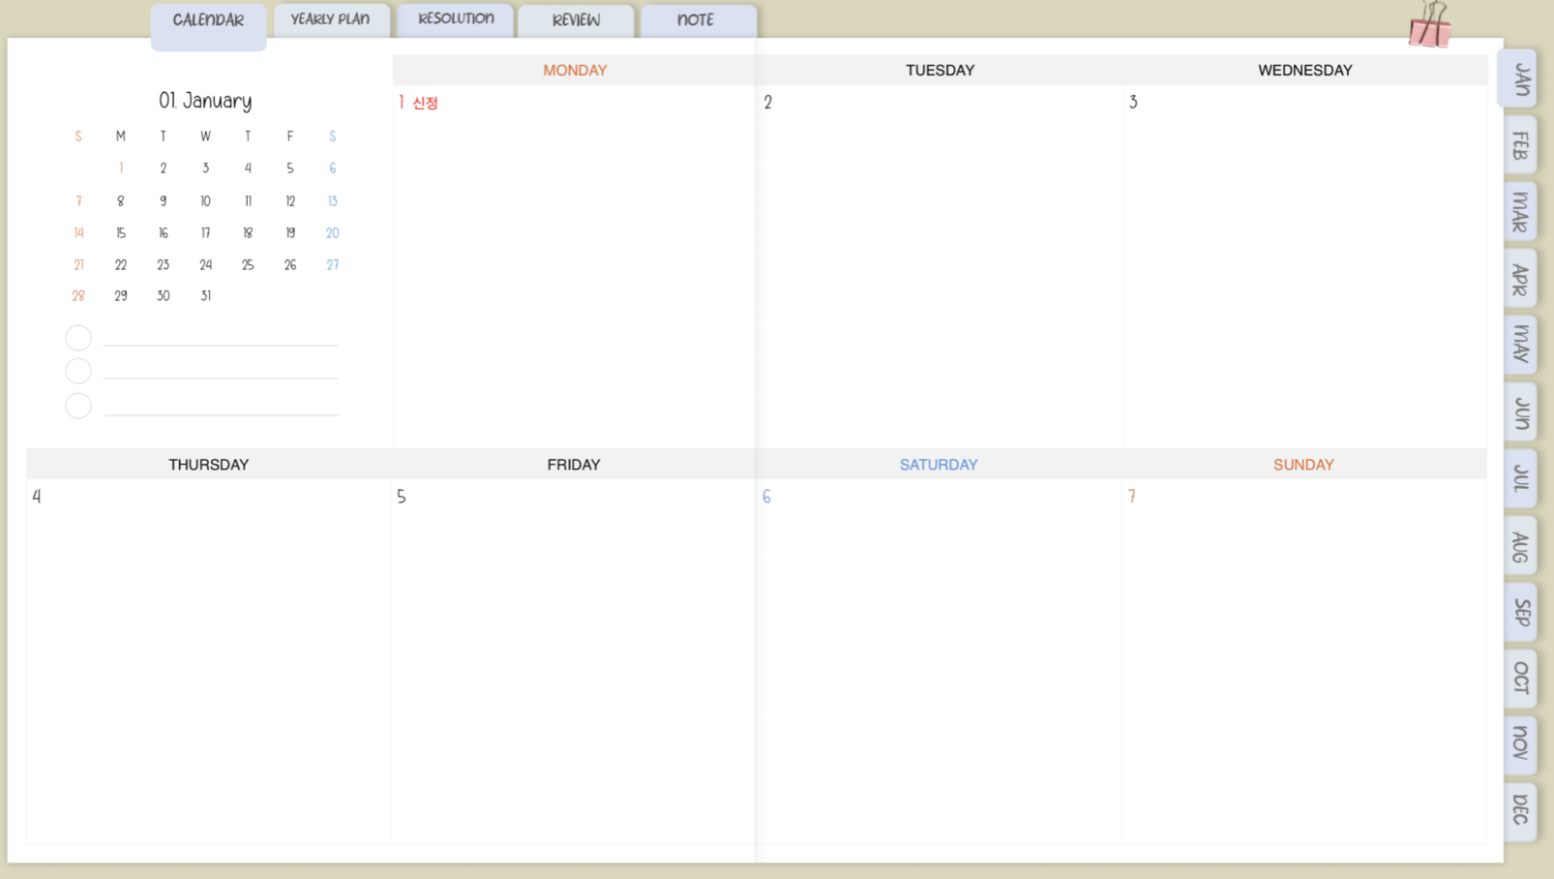The height and width of the screenshot is (879, 1554).
Task: Select the FRIDAY column header
Action: 574,465
